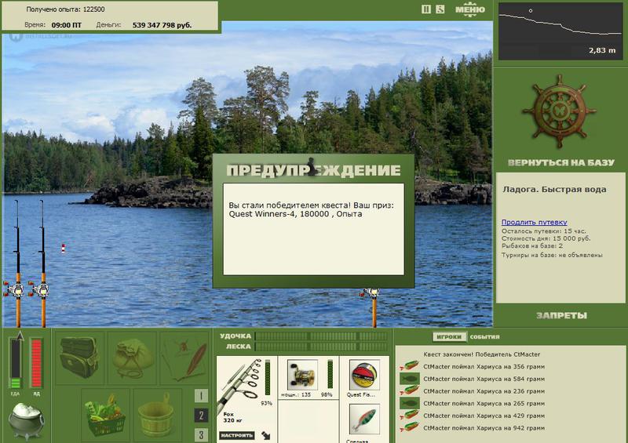Click the ship's wheel return icon
628x443 pixels.
pyautogui.click(x=560, y=111)
